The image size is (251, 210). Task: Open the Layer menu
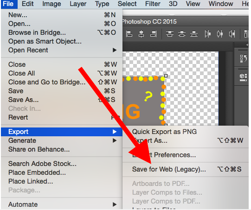78,4
